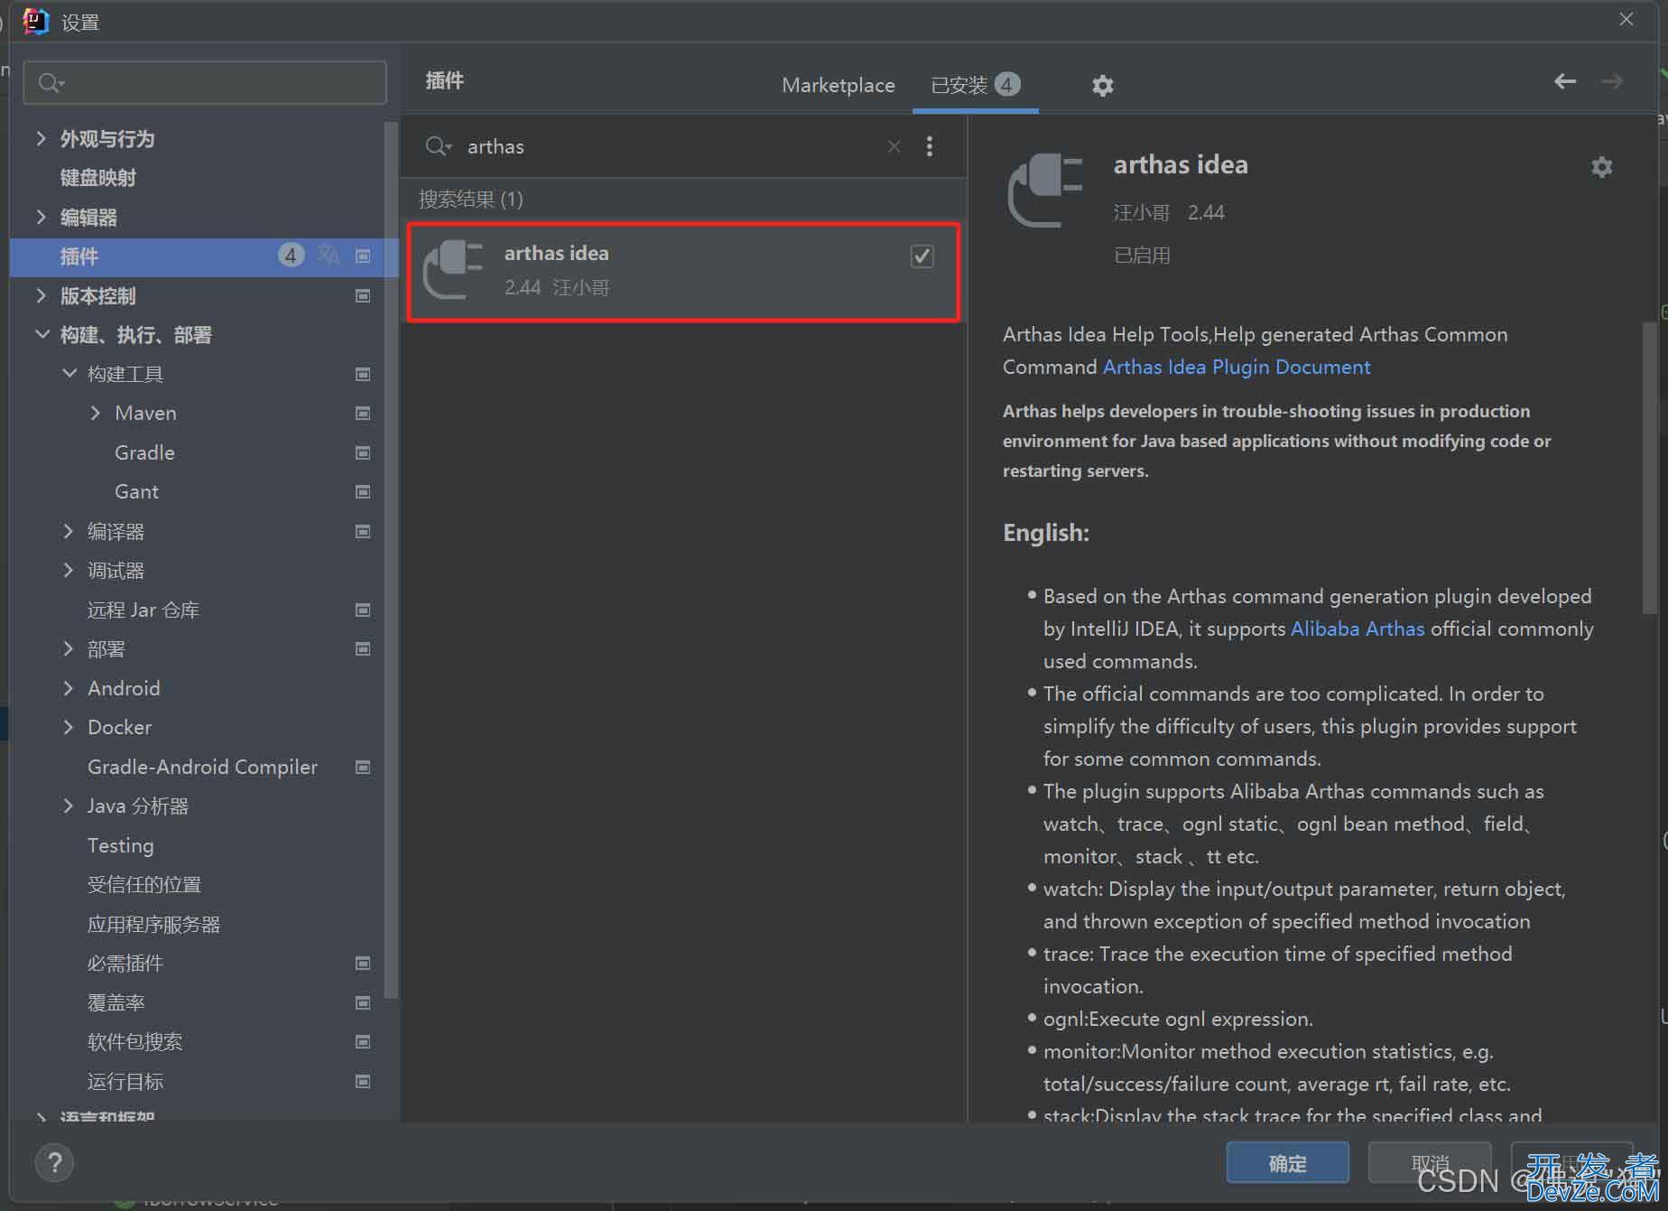Click project-level icon beside Gant

click(363, 492)
